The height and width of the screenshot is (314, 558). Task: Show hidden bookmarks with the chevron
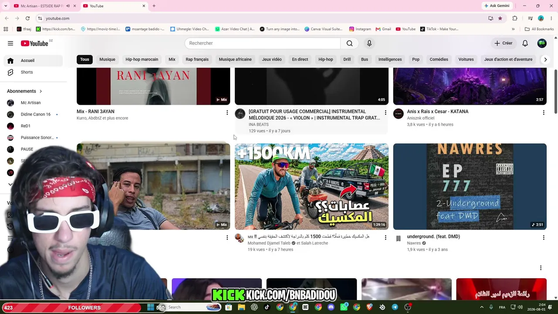(513, 29)
